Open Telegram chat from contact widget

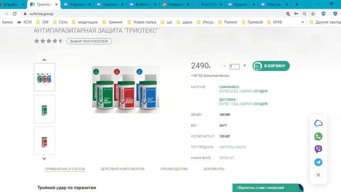(x=318, y=162)
